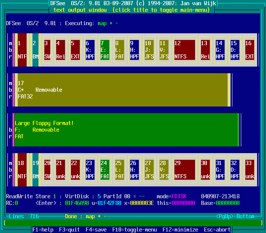Click F3=quit in the function key bar

(69, 230)
